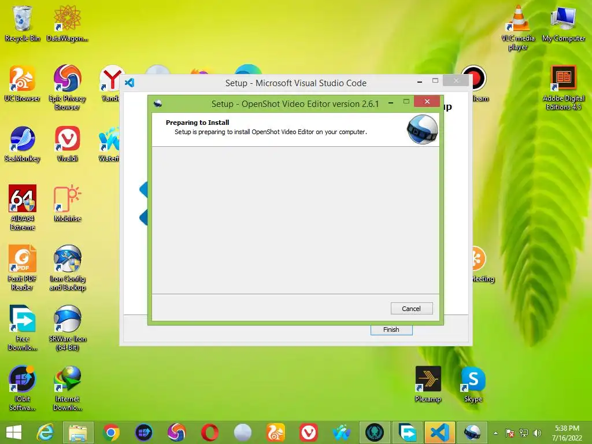592x444 pixels.
Task: Select the DataWagon desktop shortcut
Action: 67,23
